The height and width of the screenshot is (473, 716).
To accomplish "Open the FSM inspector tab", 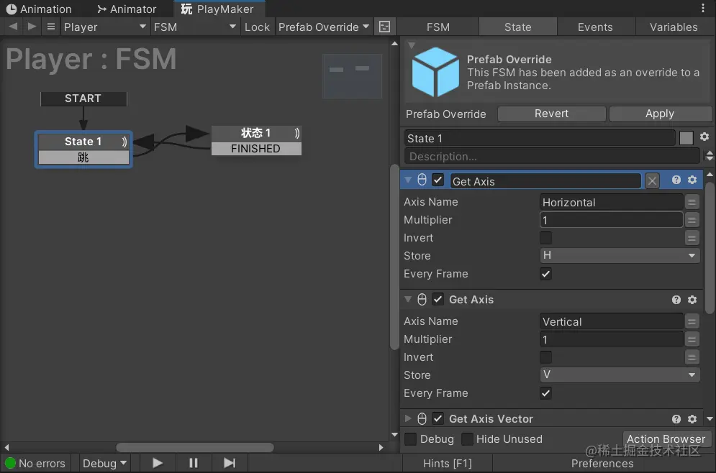I will pos(438,27).
